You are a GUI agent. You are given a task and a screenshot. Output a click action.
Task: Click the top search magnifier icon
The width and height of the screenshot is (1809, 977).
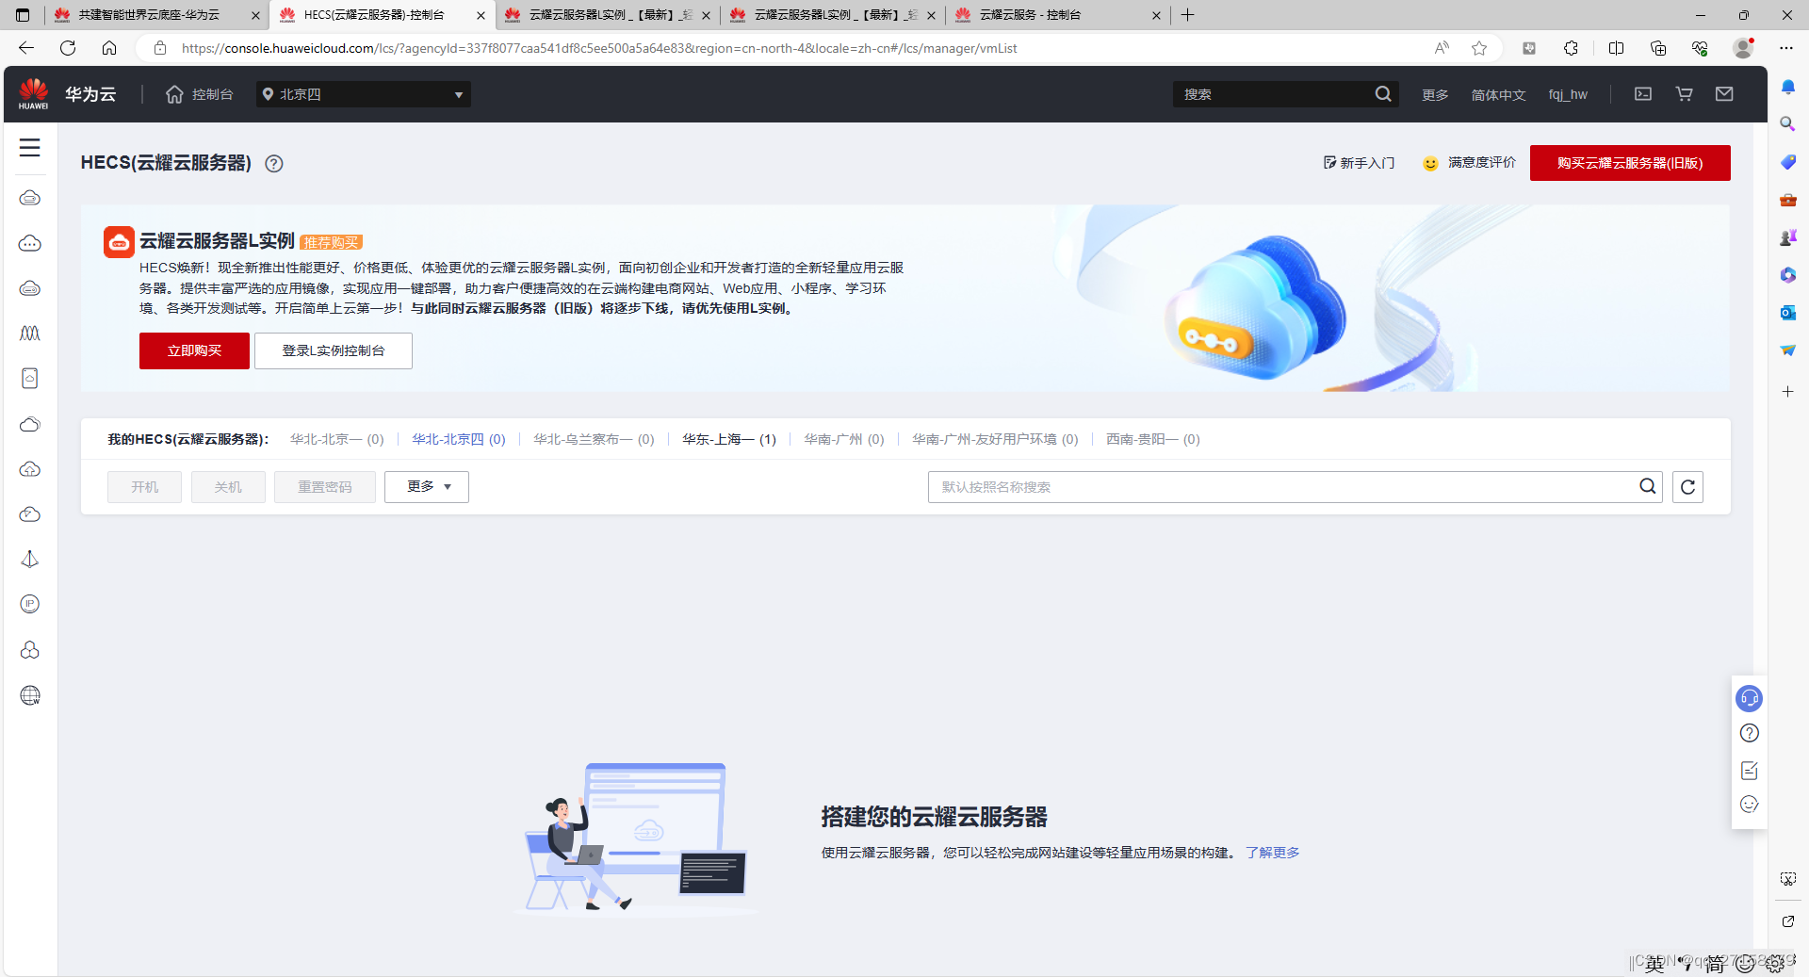1383,94
